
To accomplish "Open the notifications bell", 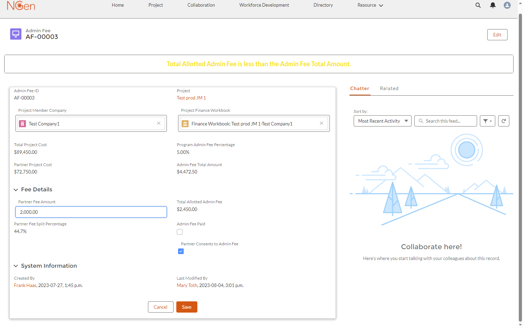I will pyautogui.click(x=493, y=5).
